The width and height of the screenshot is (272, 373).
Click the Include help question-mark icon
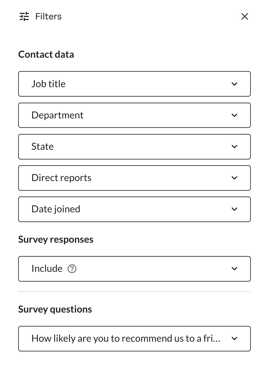[72, 269]
